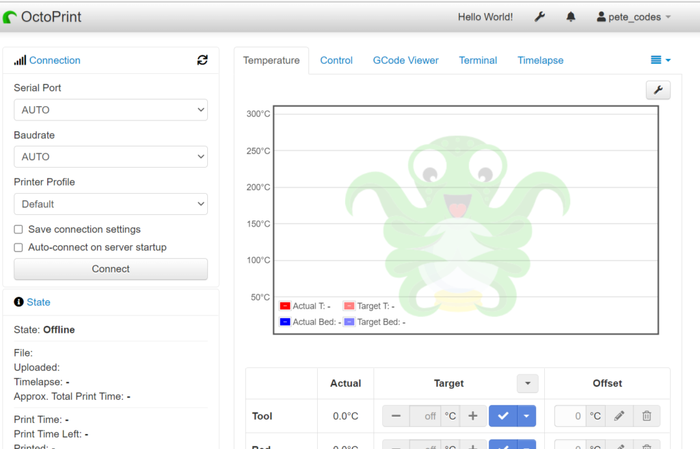Image resolution: width=700 pixels, height=449 pixels.
Task: Click the Tool row label
Action: point(262,416)
